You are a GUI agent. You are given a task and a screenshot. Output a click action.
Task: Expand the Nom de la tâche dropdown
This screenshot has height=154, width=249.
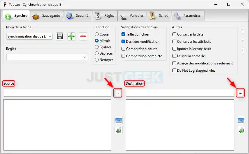[x=50, y=36]
